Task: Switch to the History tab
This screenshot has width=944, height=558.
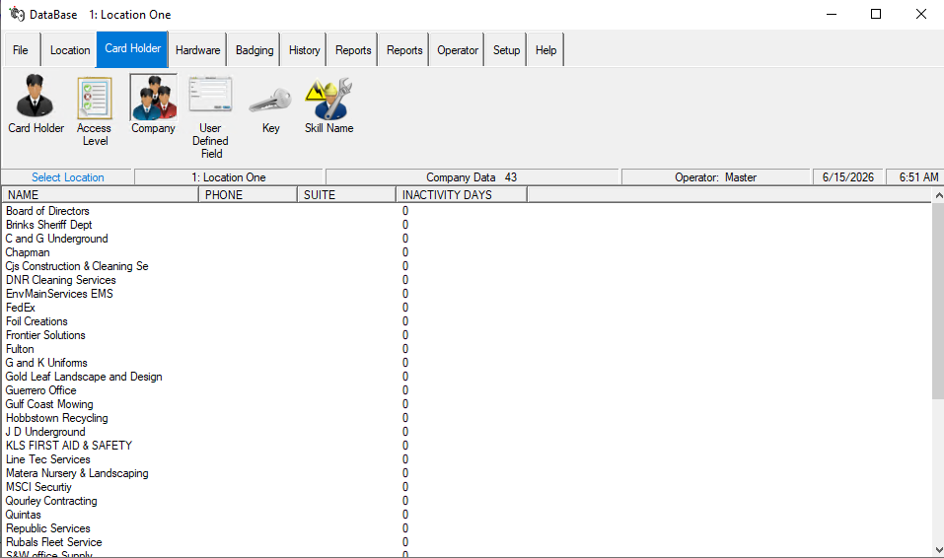Action: [x=304, y=50]
